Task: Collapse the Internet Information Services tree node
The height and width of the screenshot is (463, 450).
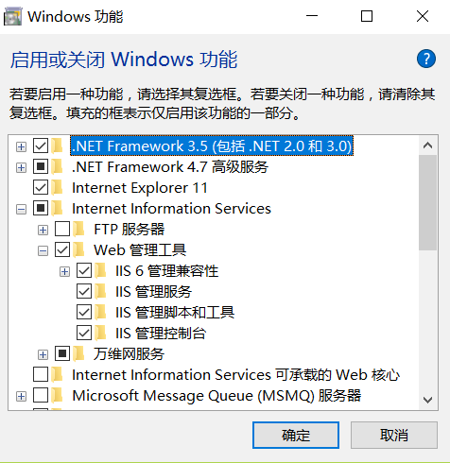Action: click(21, 209)
